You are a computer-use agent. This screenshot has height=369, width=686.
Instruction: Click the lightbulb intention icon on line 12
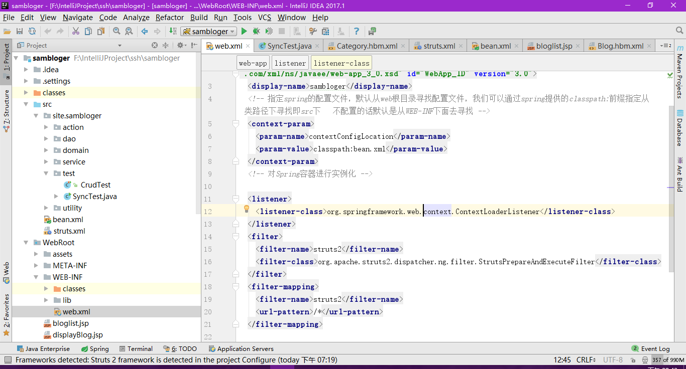[247, 209]
